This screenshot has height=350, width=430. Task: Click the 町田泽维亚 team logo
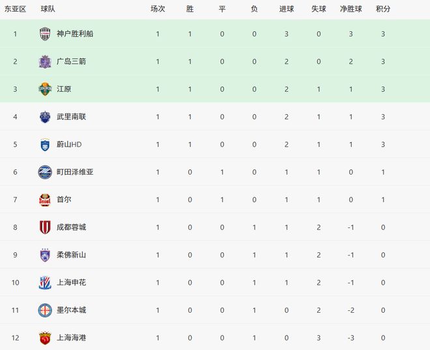[x=45, y=172]
